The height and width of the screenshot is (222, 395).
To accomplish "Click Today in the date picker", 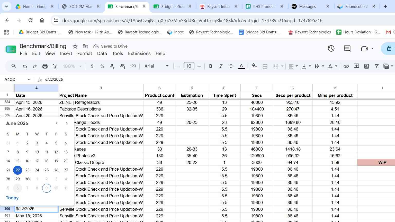I will point(12,198).
